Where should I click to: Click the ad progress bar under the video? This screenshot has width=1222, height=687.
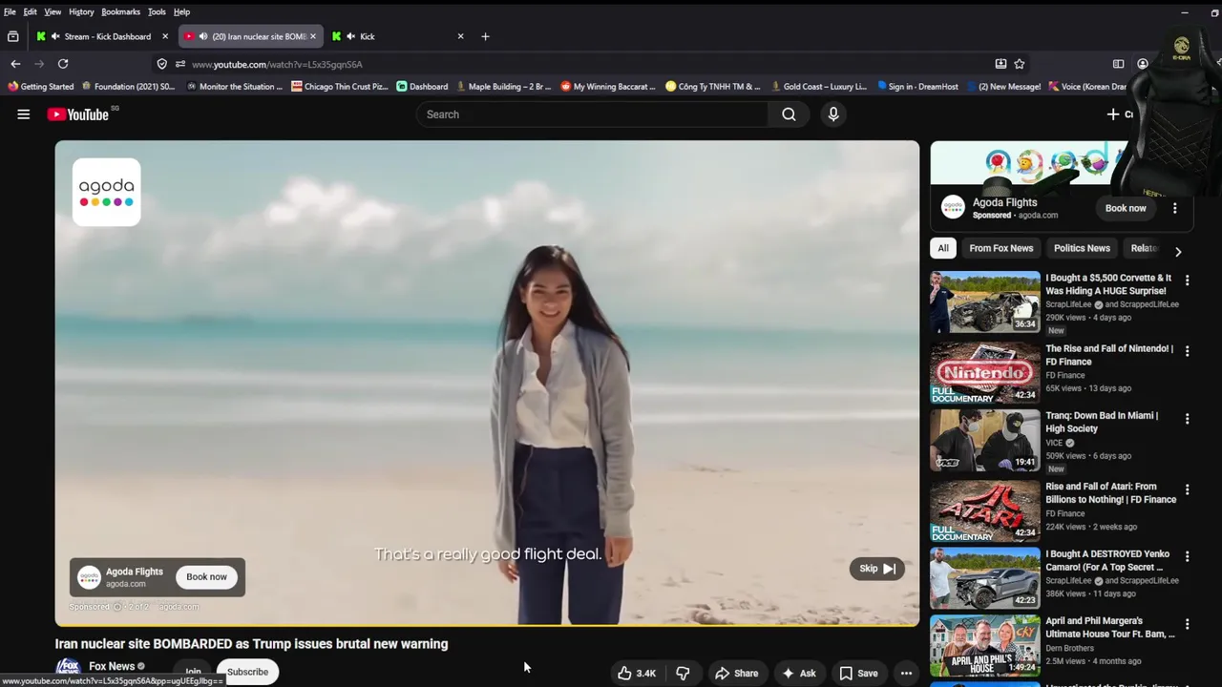click(x=487, y=625)
